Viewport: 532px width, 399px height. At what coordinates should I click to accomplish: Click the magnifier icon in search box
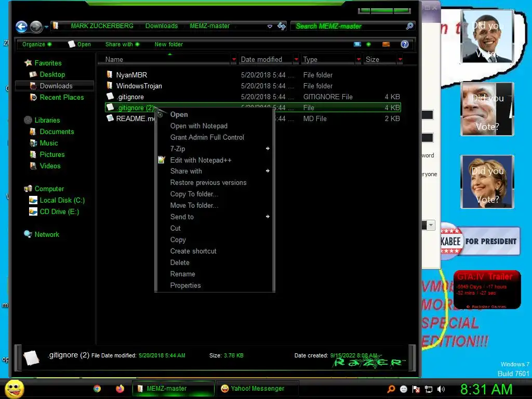409,26
